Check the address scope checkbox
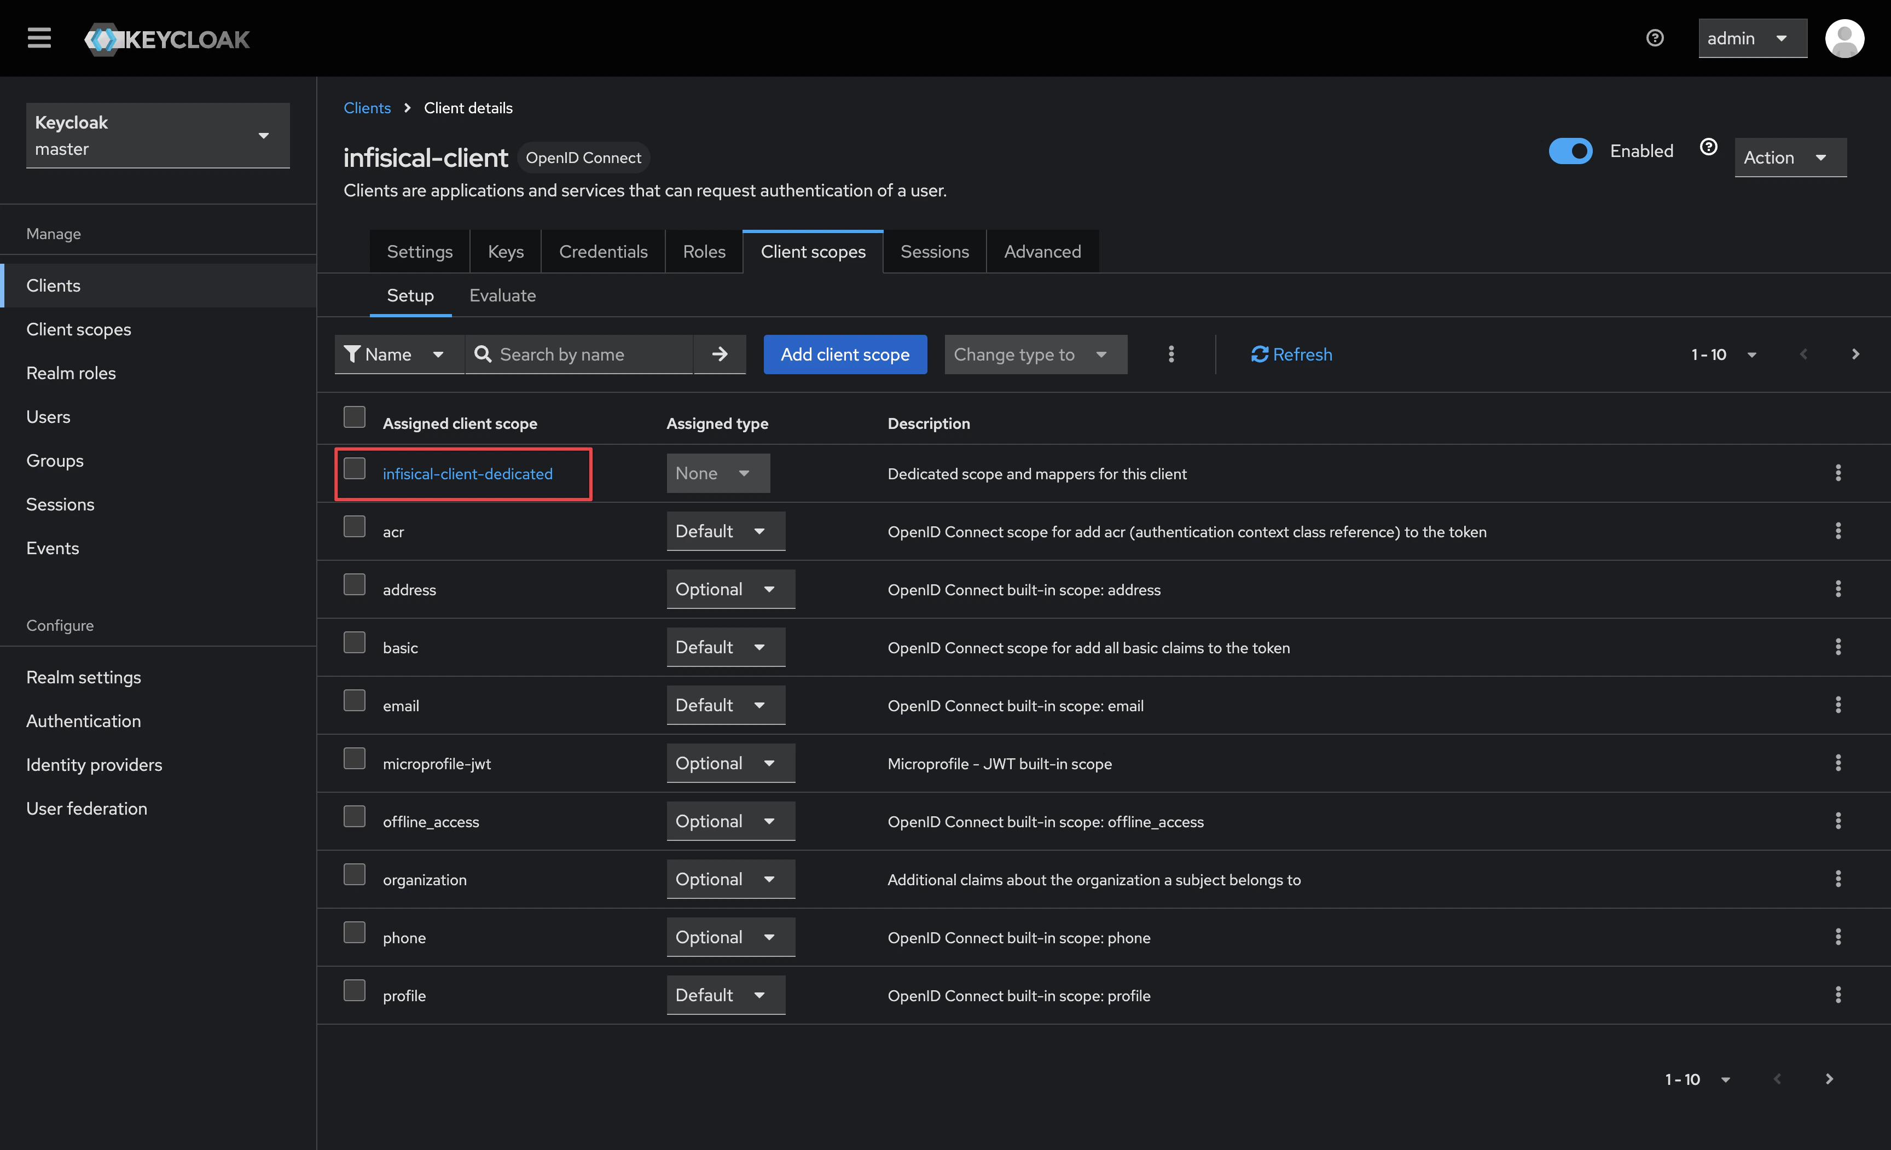The image size is (1891, 1150). tap(355, 584)
